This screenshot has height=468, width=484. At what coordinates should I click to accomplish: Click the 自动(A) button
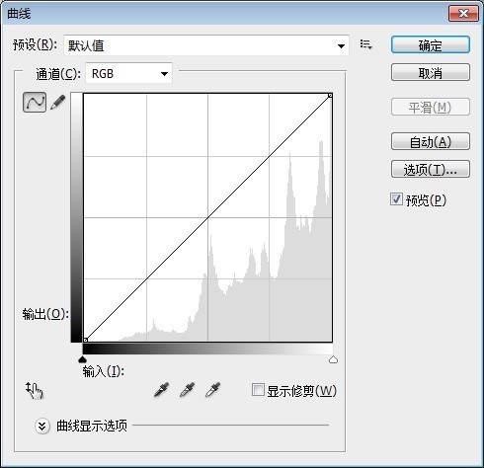pos(431,141)
